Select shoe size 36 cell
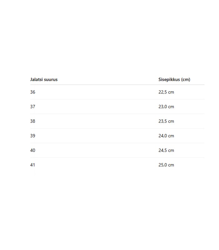Image resolution: width=219 pixels, height=250 pixels. 33,92
